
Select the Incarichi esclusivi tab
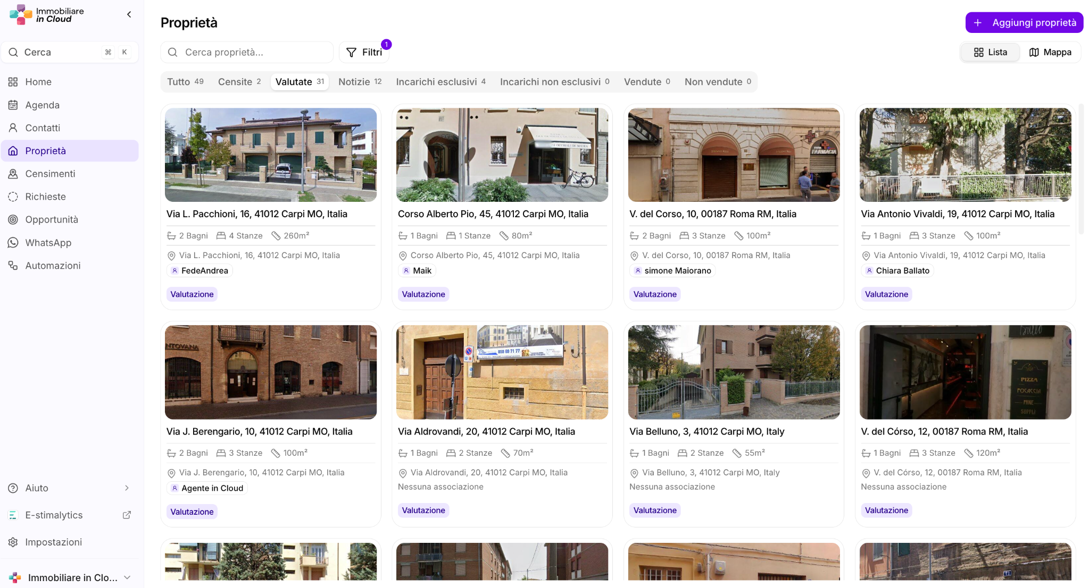440,82
